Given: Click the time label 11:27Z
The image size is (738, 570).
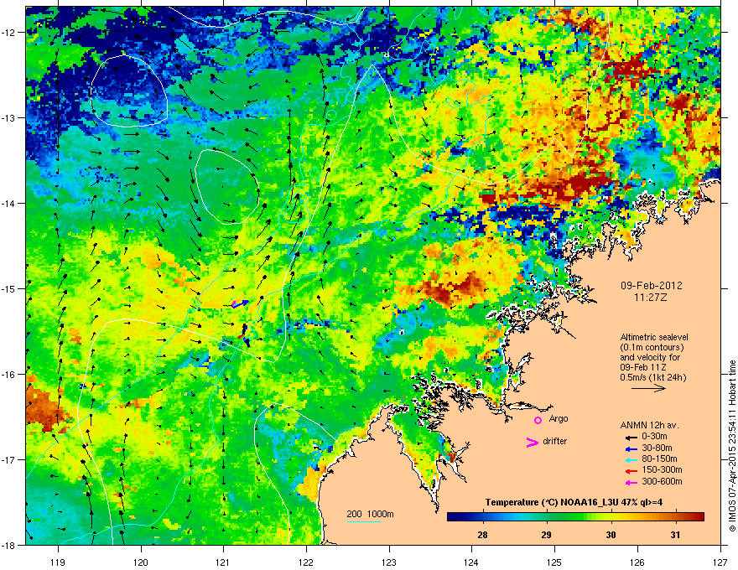Looking at the screenshot, I should 651,298.
